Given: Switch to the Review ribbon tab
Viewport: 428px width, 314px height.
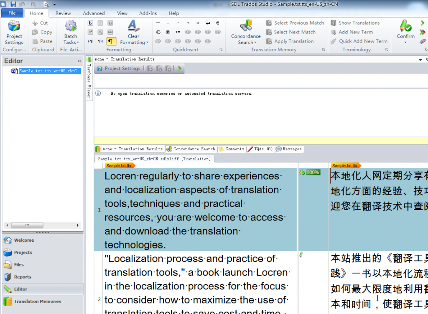Looking at the screenshot, I should click(x=63, y=13).
